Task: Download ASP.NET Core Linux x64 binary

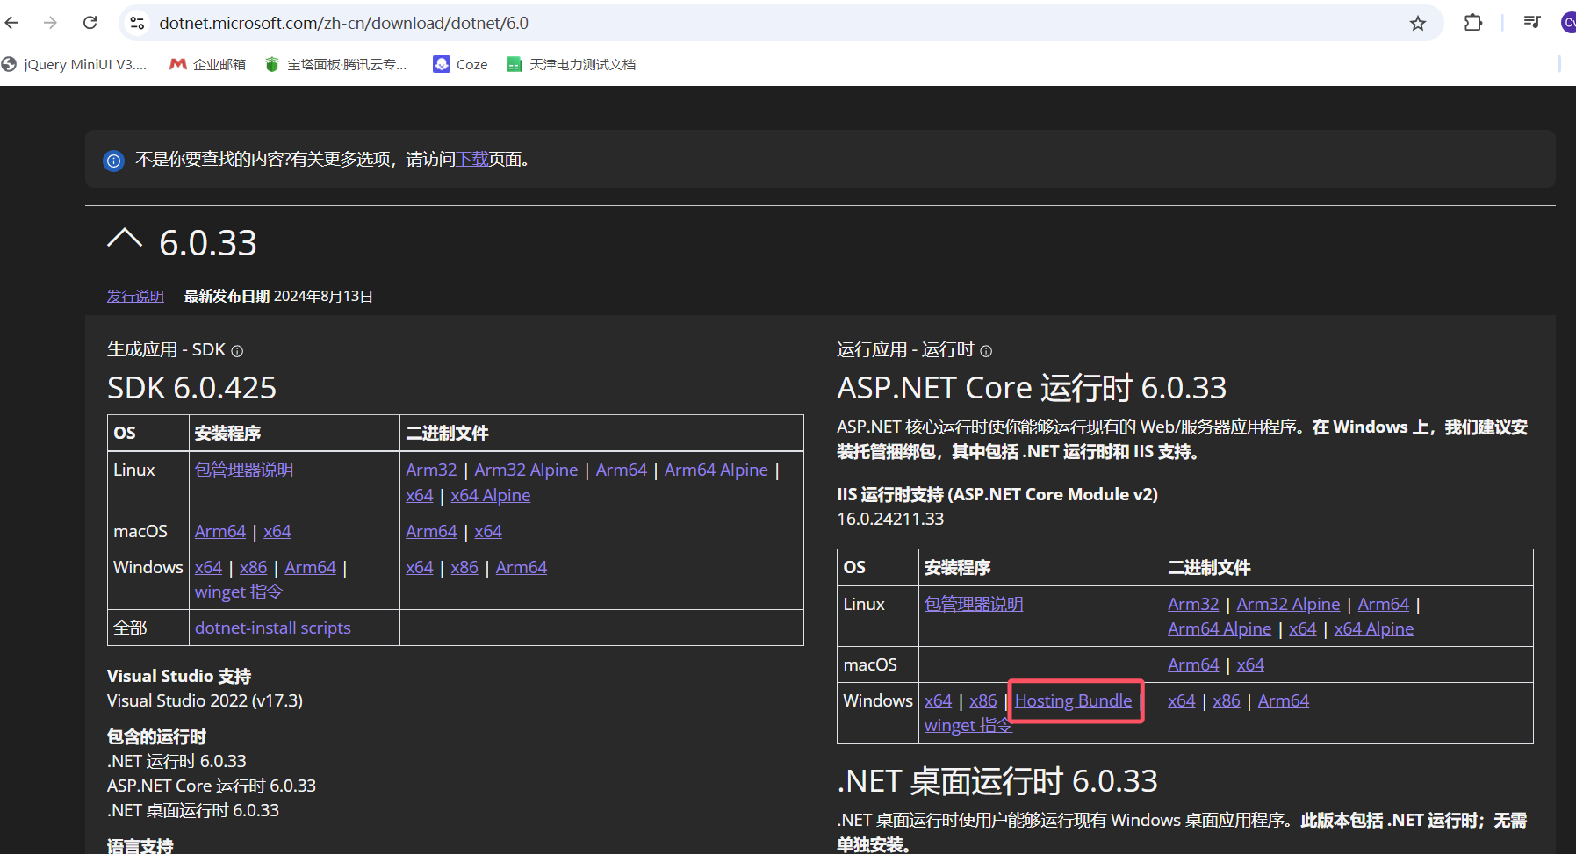Action: [1303, 628]
